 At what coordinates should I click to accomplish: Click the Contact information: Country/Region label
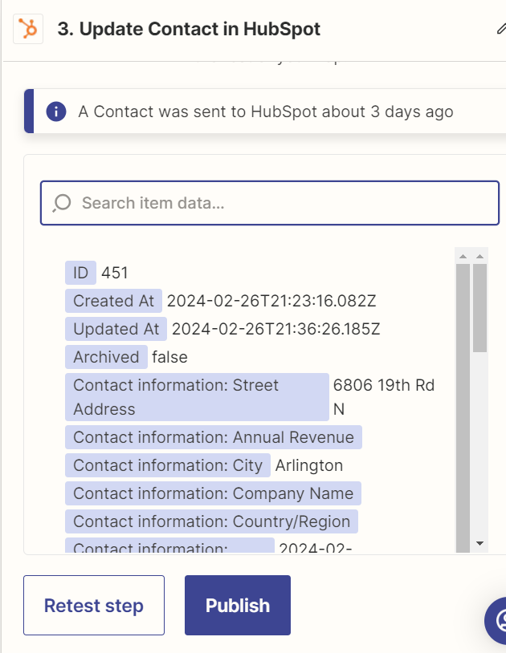211,521
